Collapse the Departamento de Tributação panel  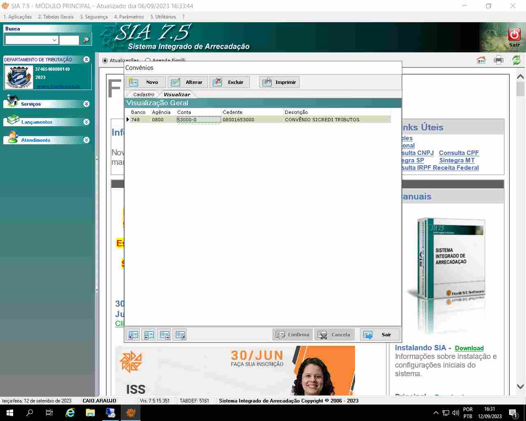click(x=86, y=60)
